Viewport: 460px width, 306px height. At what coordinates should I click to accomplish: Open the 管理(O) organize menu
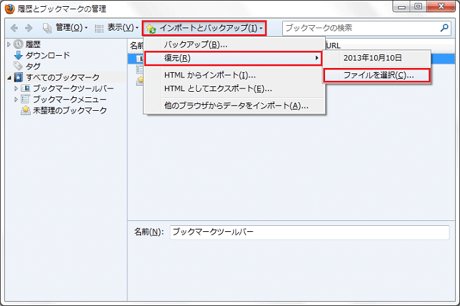65,28
